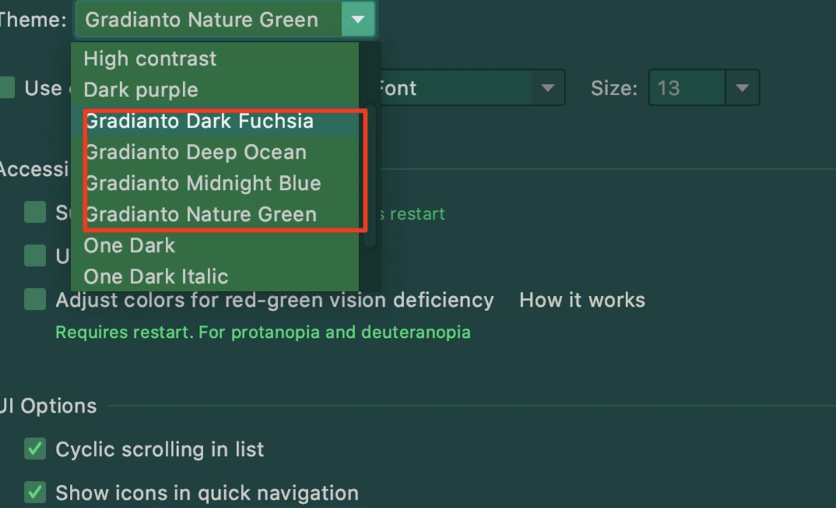836x508 pixels.
Task: Choose Gradianto Midnight Blue theme
Action: (215, 183)
